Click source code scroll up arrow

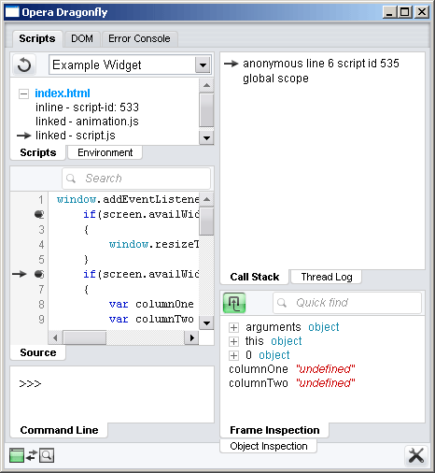pyautogui.click(x=206, y=199)
